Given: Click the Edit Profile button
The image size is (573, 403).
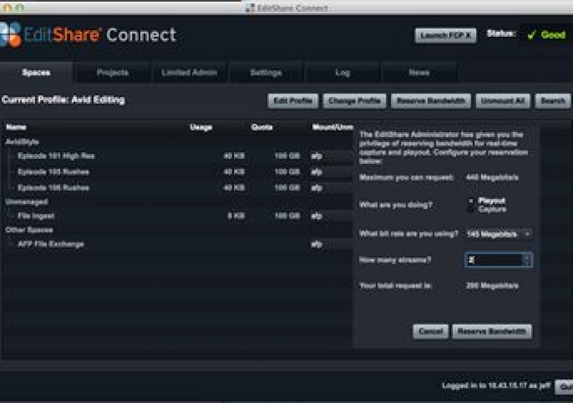Looking at the screenshot, I should [293, 101].
